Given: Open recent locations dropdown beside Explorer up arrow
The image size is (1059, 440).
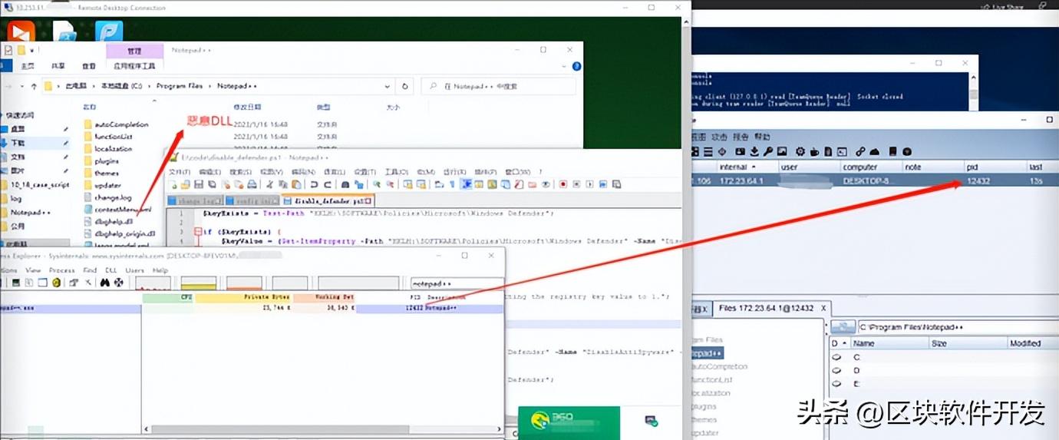Looking at the screenshot, I should point(21,87).
